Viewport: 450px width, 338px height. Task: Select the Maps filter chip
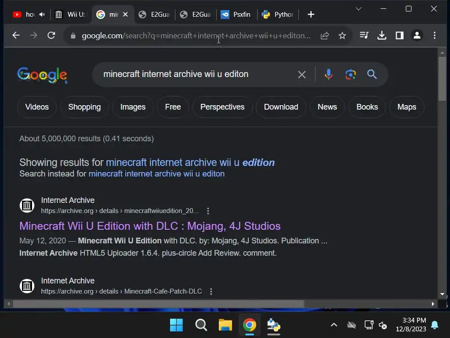pyautogui.click(x=406, y=107)
